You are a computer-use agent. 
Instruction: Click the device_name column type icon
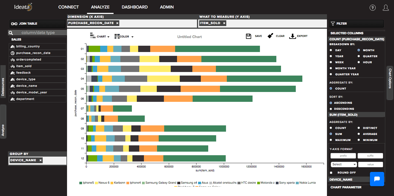[x=13, y=86]
